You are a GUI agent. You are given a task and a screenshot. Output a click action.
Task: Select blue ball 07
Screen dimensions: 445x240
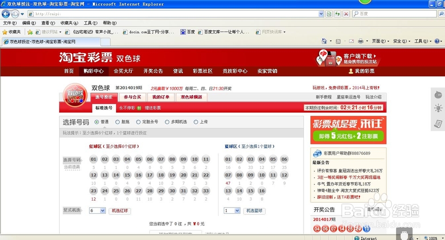pos(228,175)
